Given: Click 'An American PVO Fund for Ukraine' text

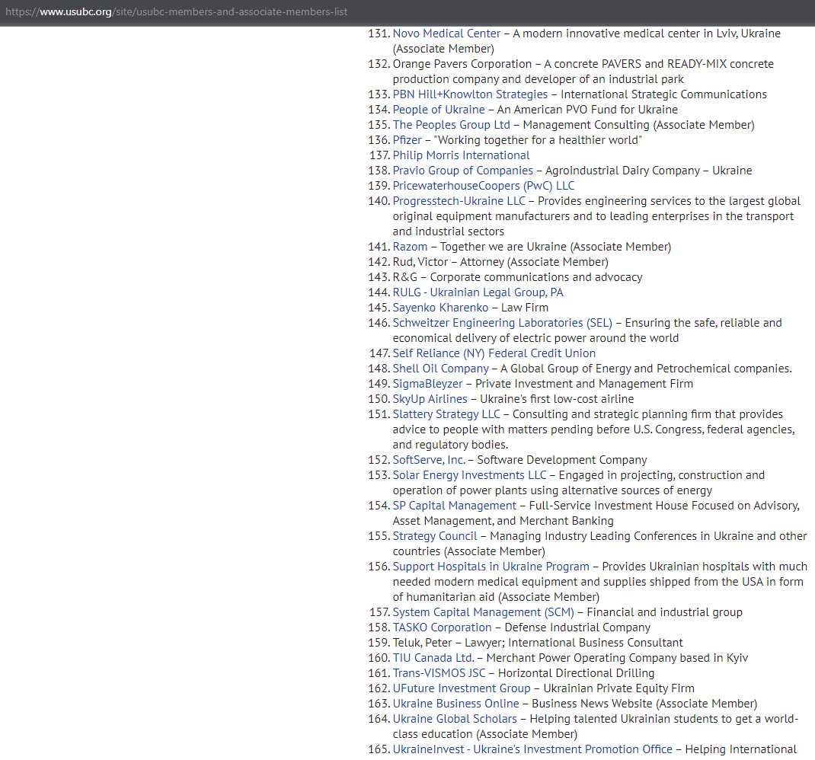Looking at the screenshot, I should [587, 110].
